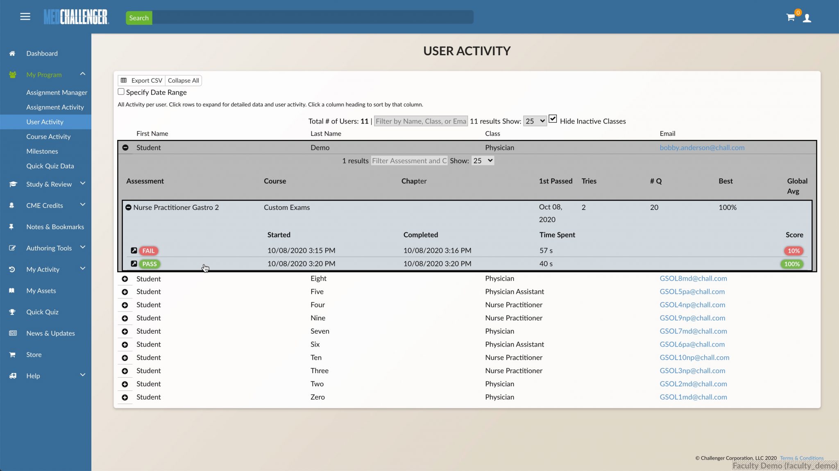Click the Study & Review graduation cap icon
Viewport: 839px width, 471px height.
pyautogui.click(x=13, y=184)
